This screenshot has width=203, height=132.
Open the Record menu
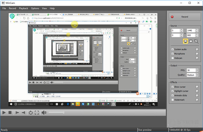point(13,8)
